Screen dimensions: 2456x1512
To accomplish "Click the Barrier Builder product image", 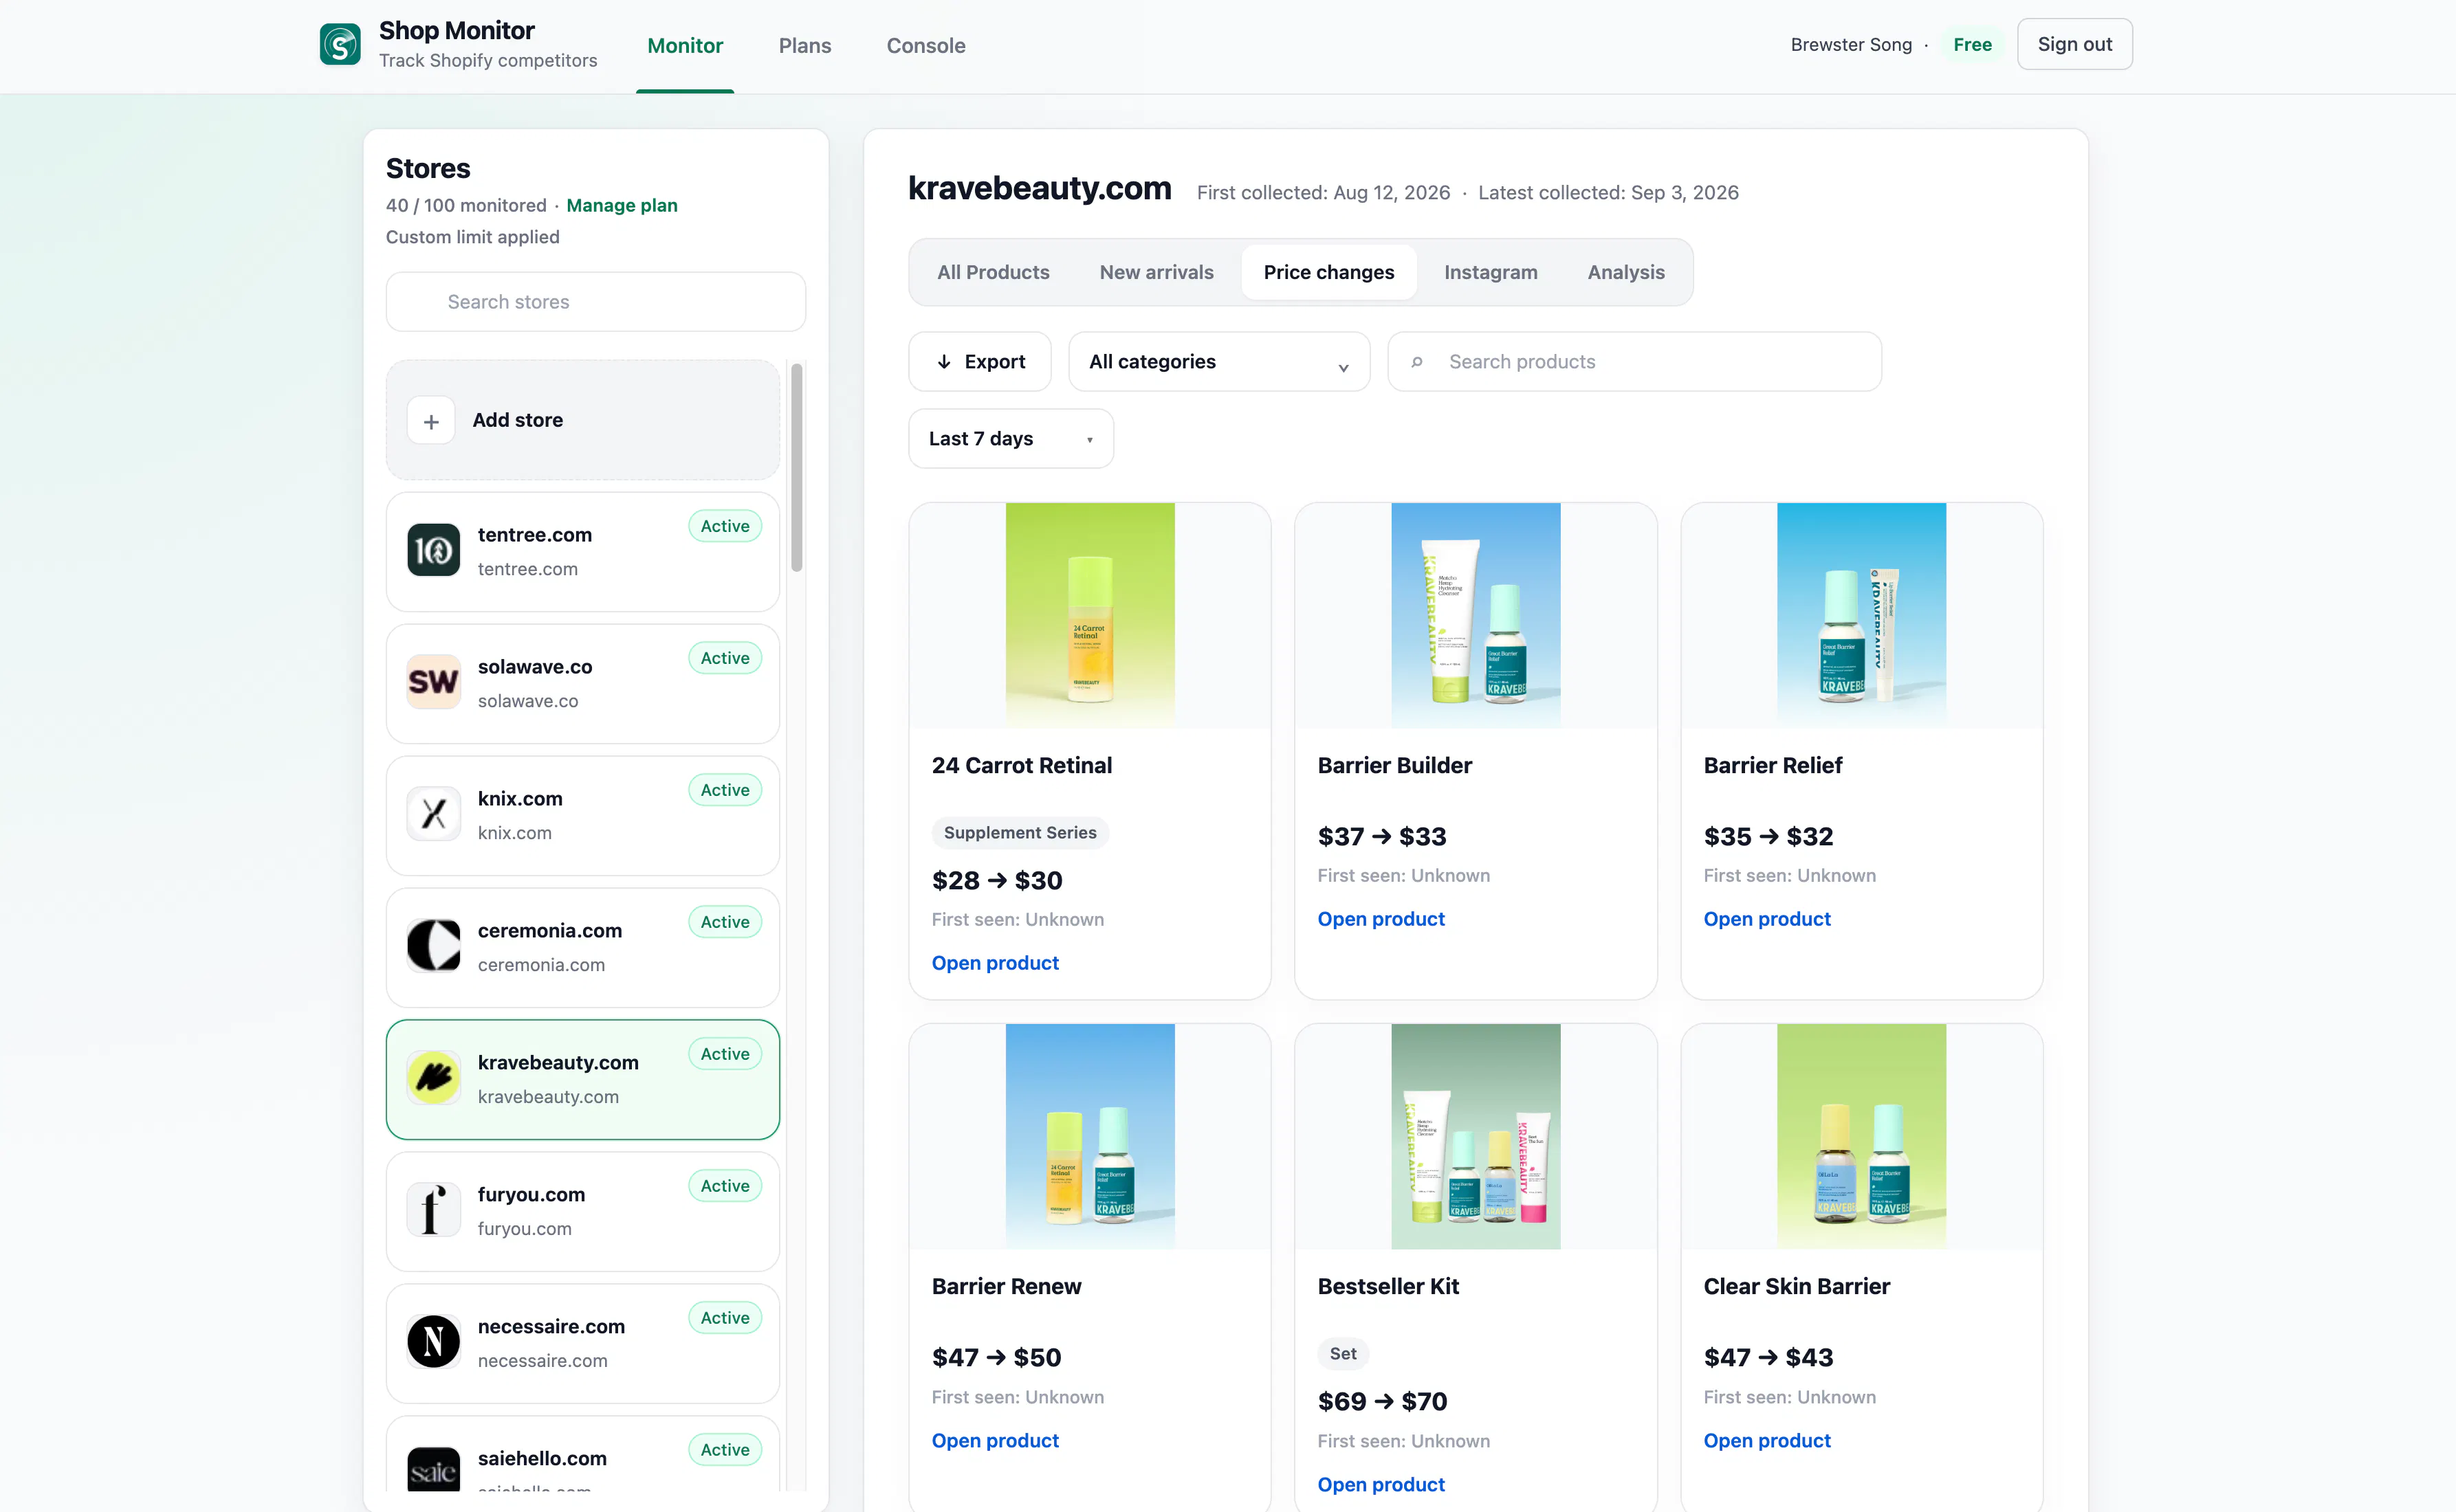I will click(x=1475, y=616).
